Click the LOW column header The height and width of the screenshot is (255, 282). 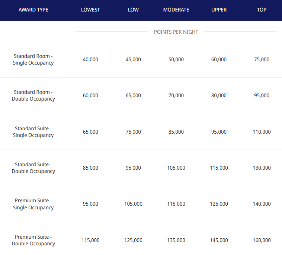pyautogui.click(x=133, y=10)
